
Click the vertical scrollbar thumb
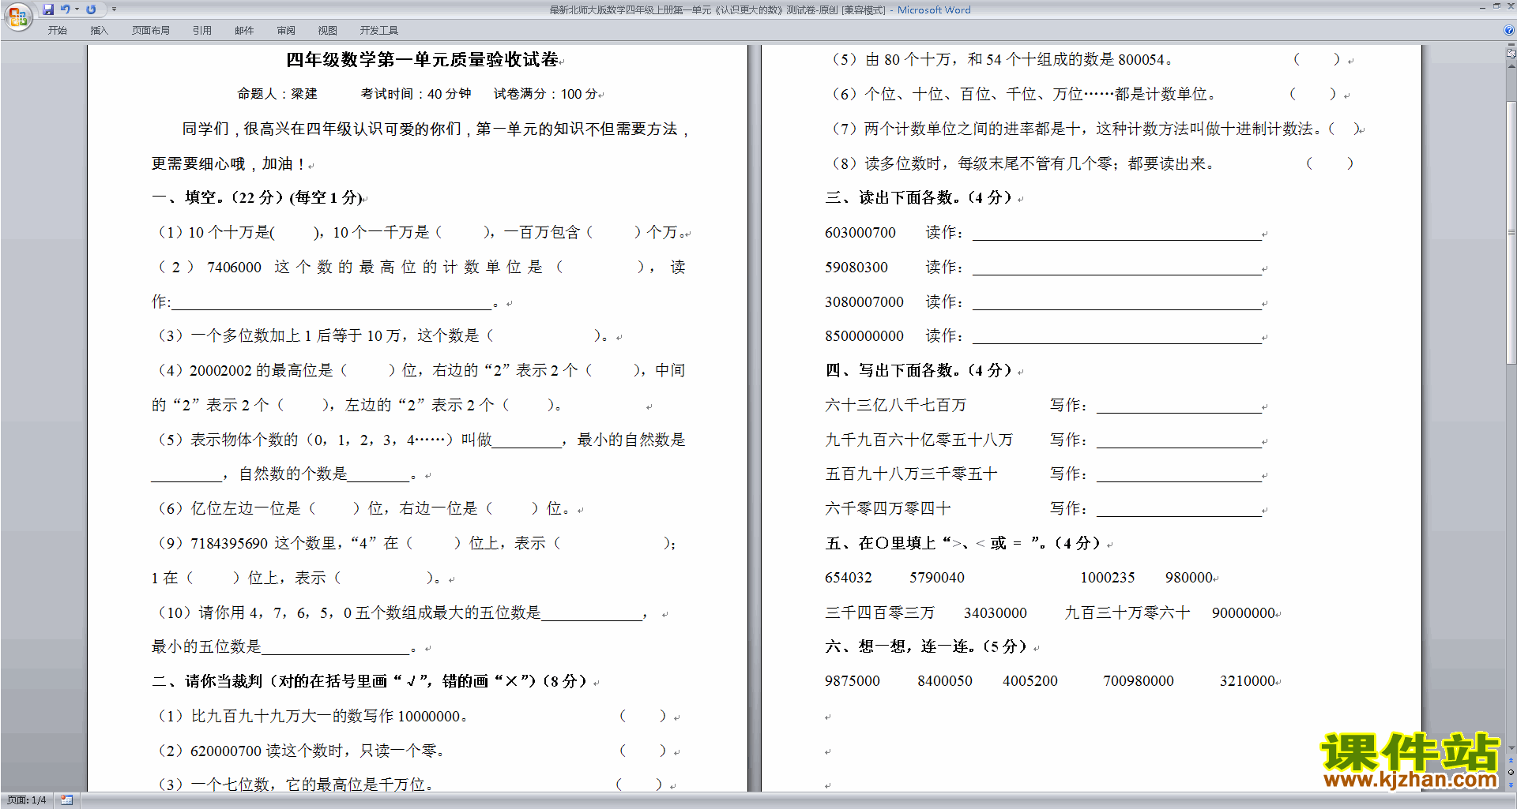point(1511,233)
